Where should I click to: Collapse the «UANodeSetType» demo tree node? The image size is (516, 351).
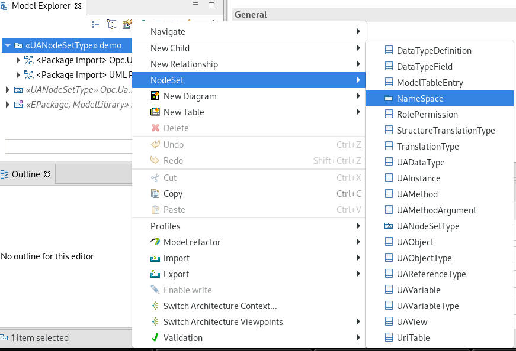[x=7, y=45]
